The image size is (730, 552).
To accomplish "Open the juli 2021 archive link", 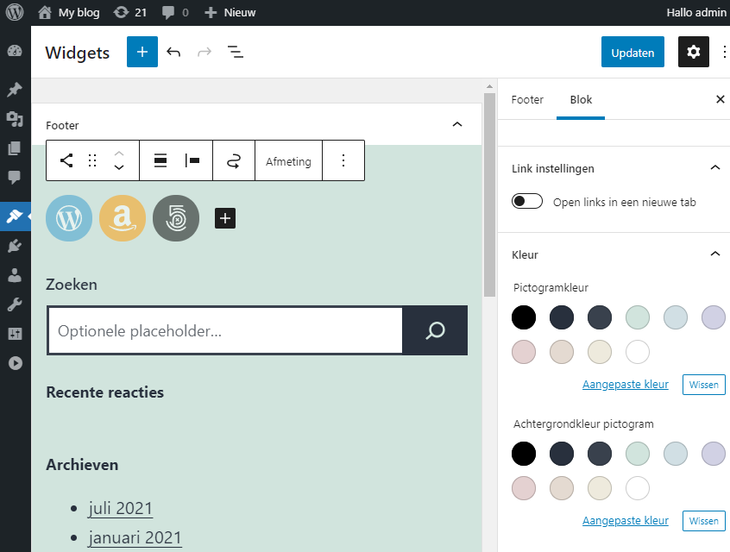I will [x=120, y=508].
